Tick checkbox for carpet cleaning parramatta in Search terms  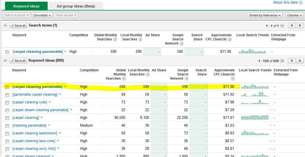pyautogui.click(x=7, y=52)
